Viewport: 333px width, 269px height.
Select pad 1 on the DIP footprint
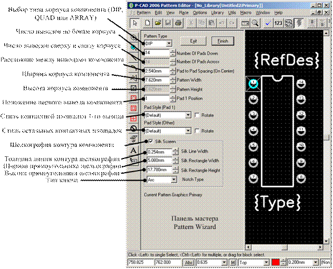tap(253, 84)
